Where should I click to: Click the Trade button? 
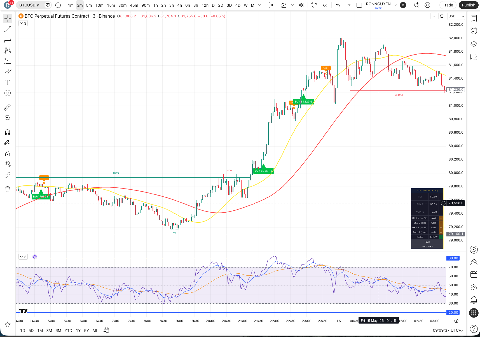448,5
